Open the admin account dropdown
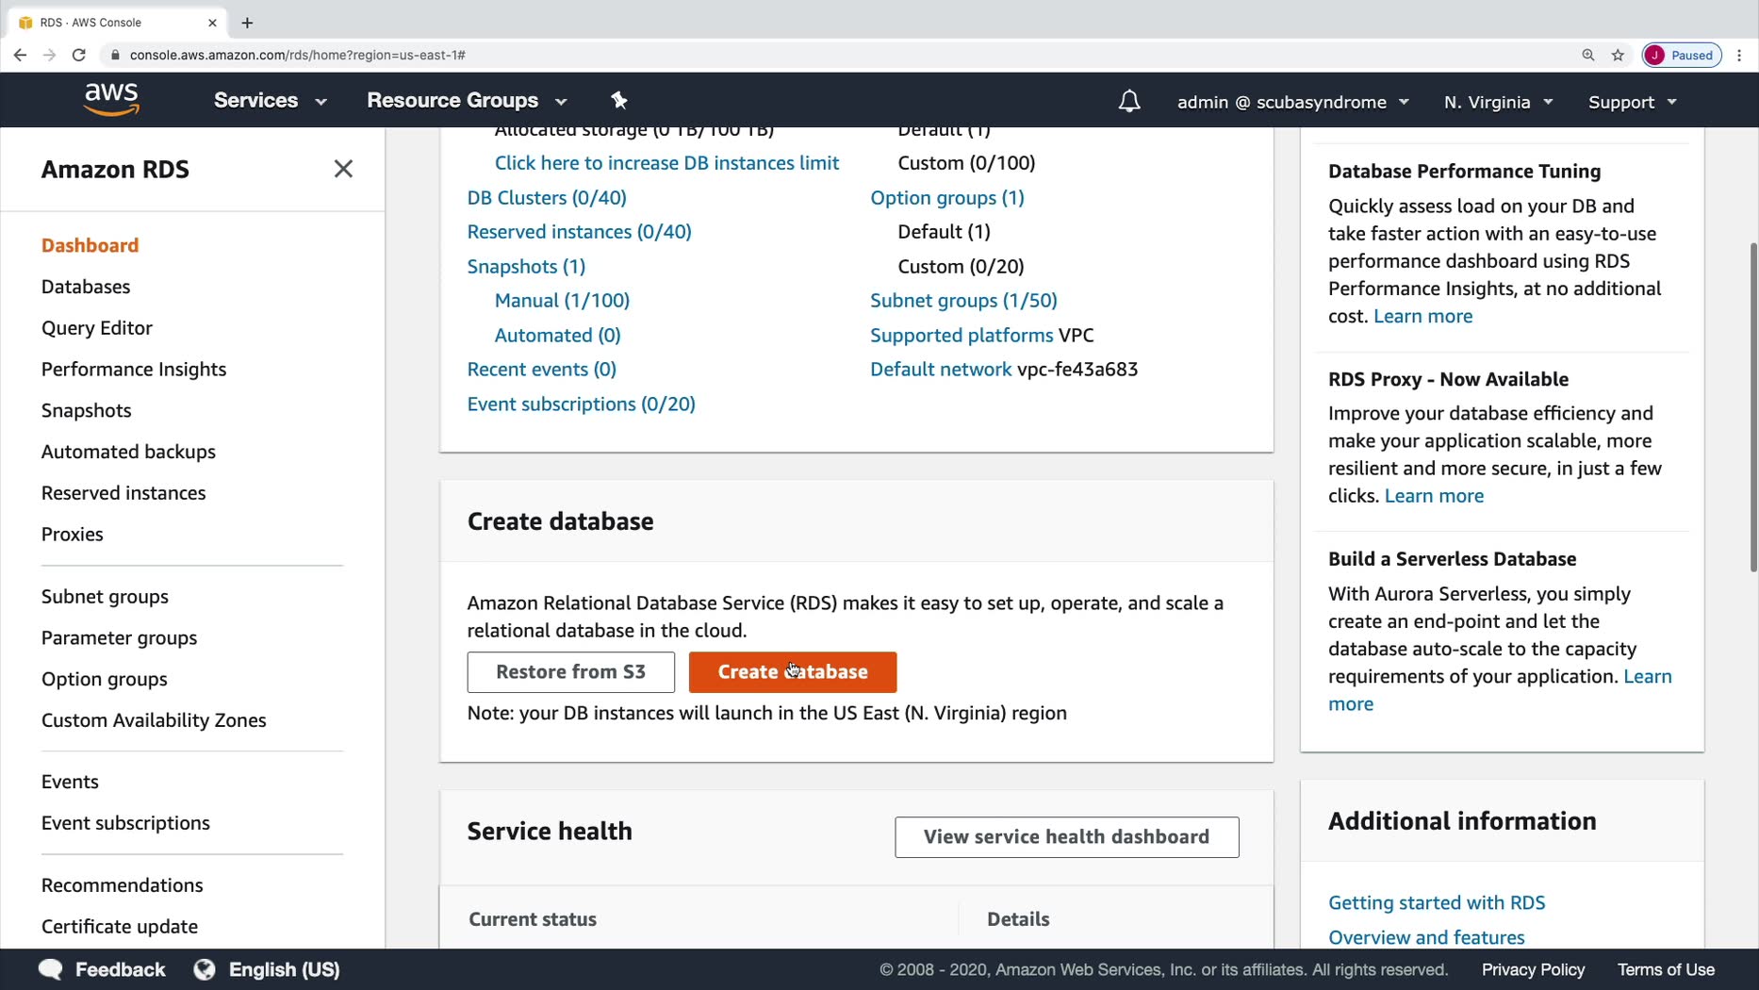1759x990 pixels. tap(1292, 102)
